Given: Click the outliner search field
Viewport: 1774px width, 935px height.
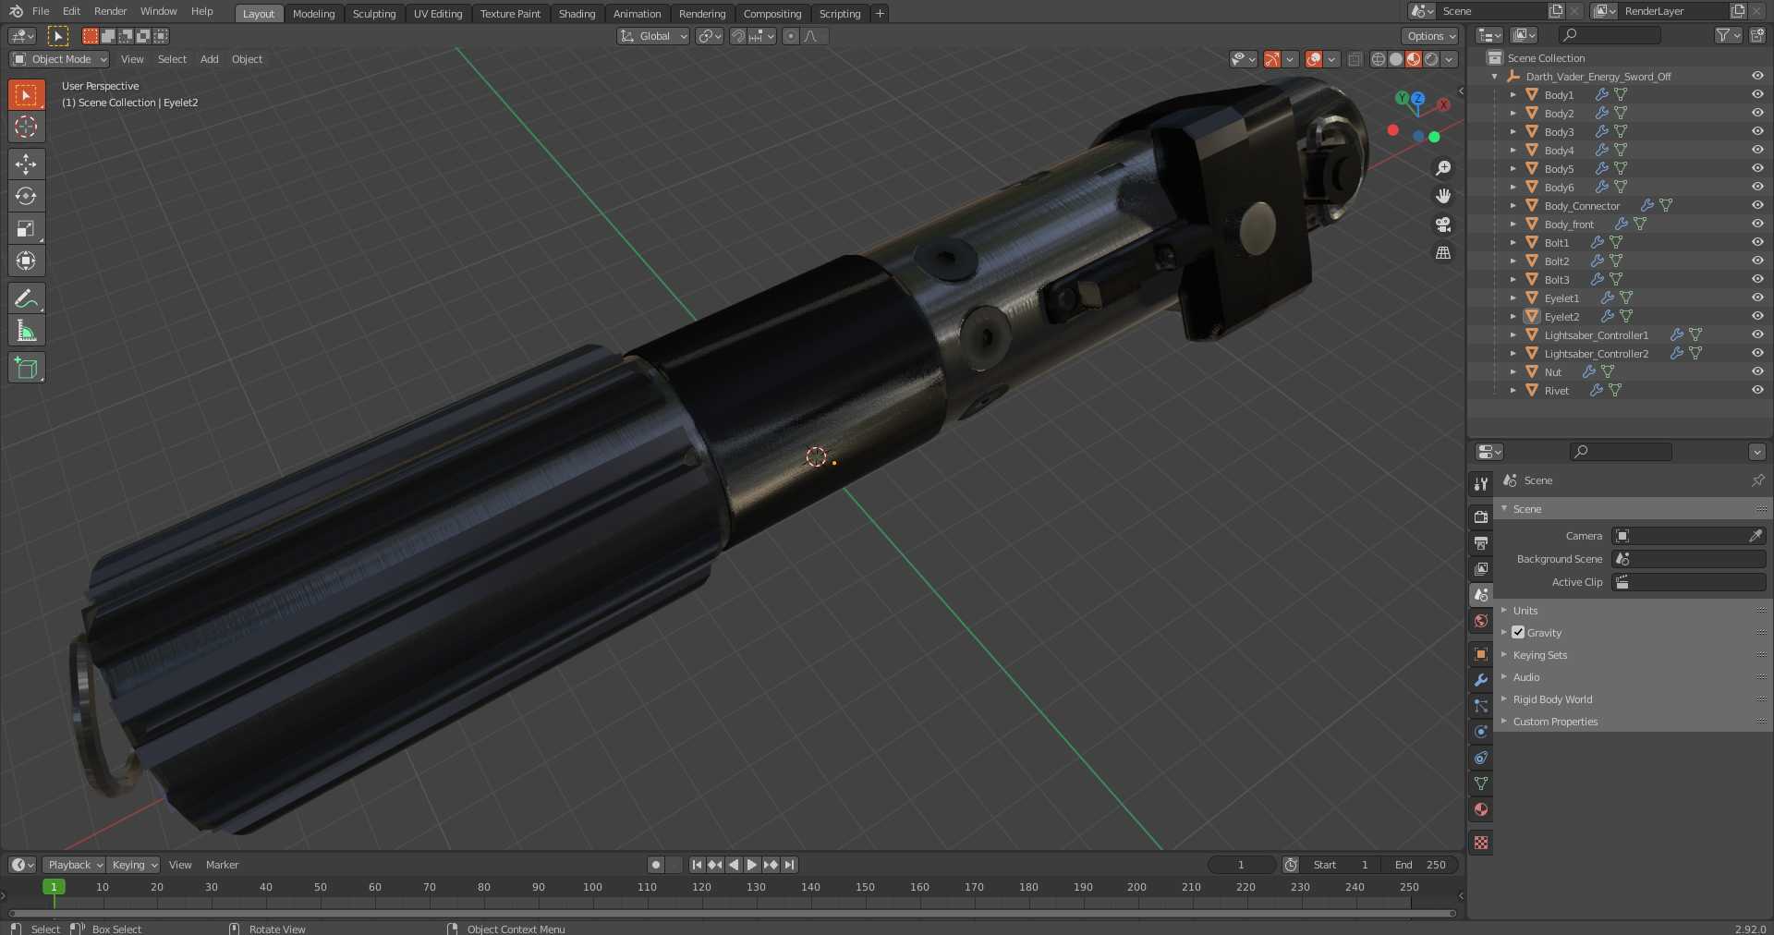Looking at the screenshot, I should click(x=1610, y=35).
